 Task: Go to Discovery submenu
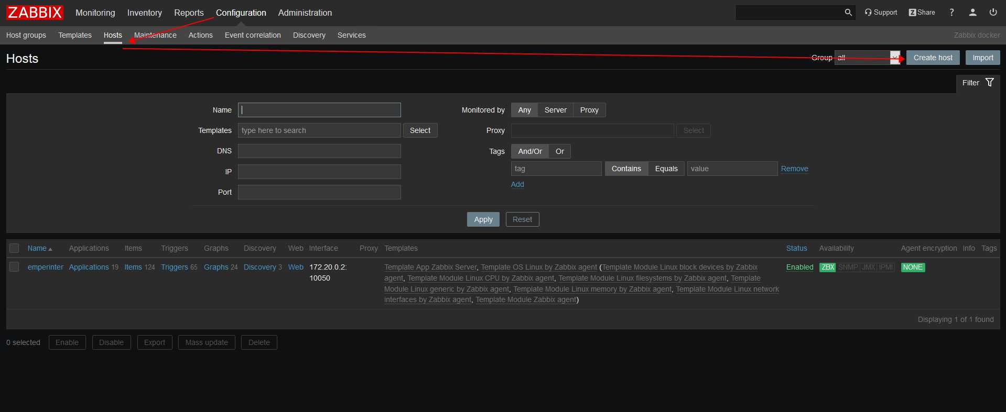coord(309,35)
